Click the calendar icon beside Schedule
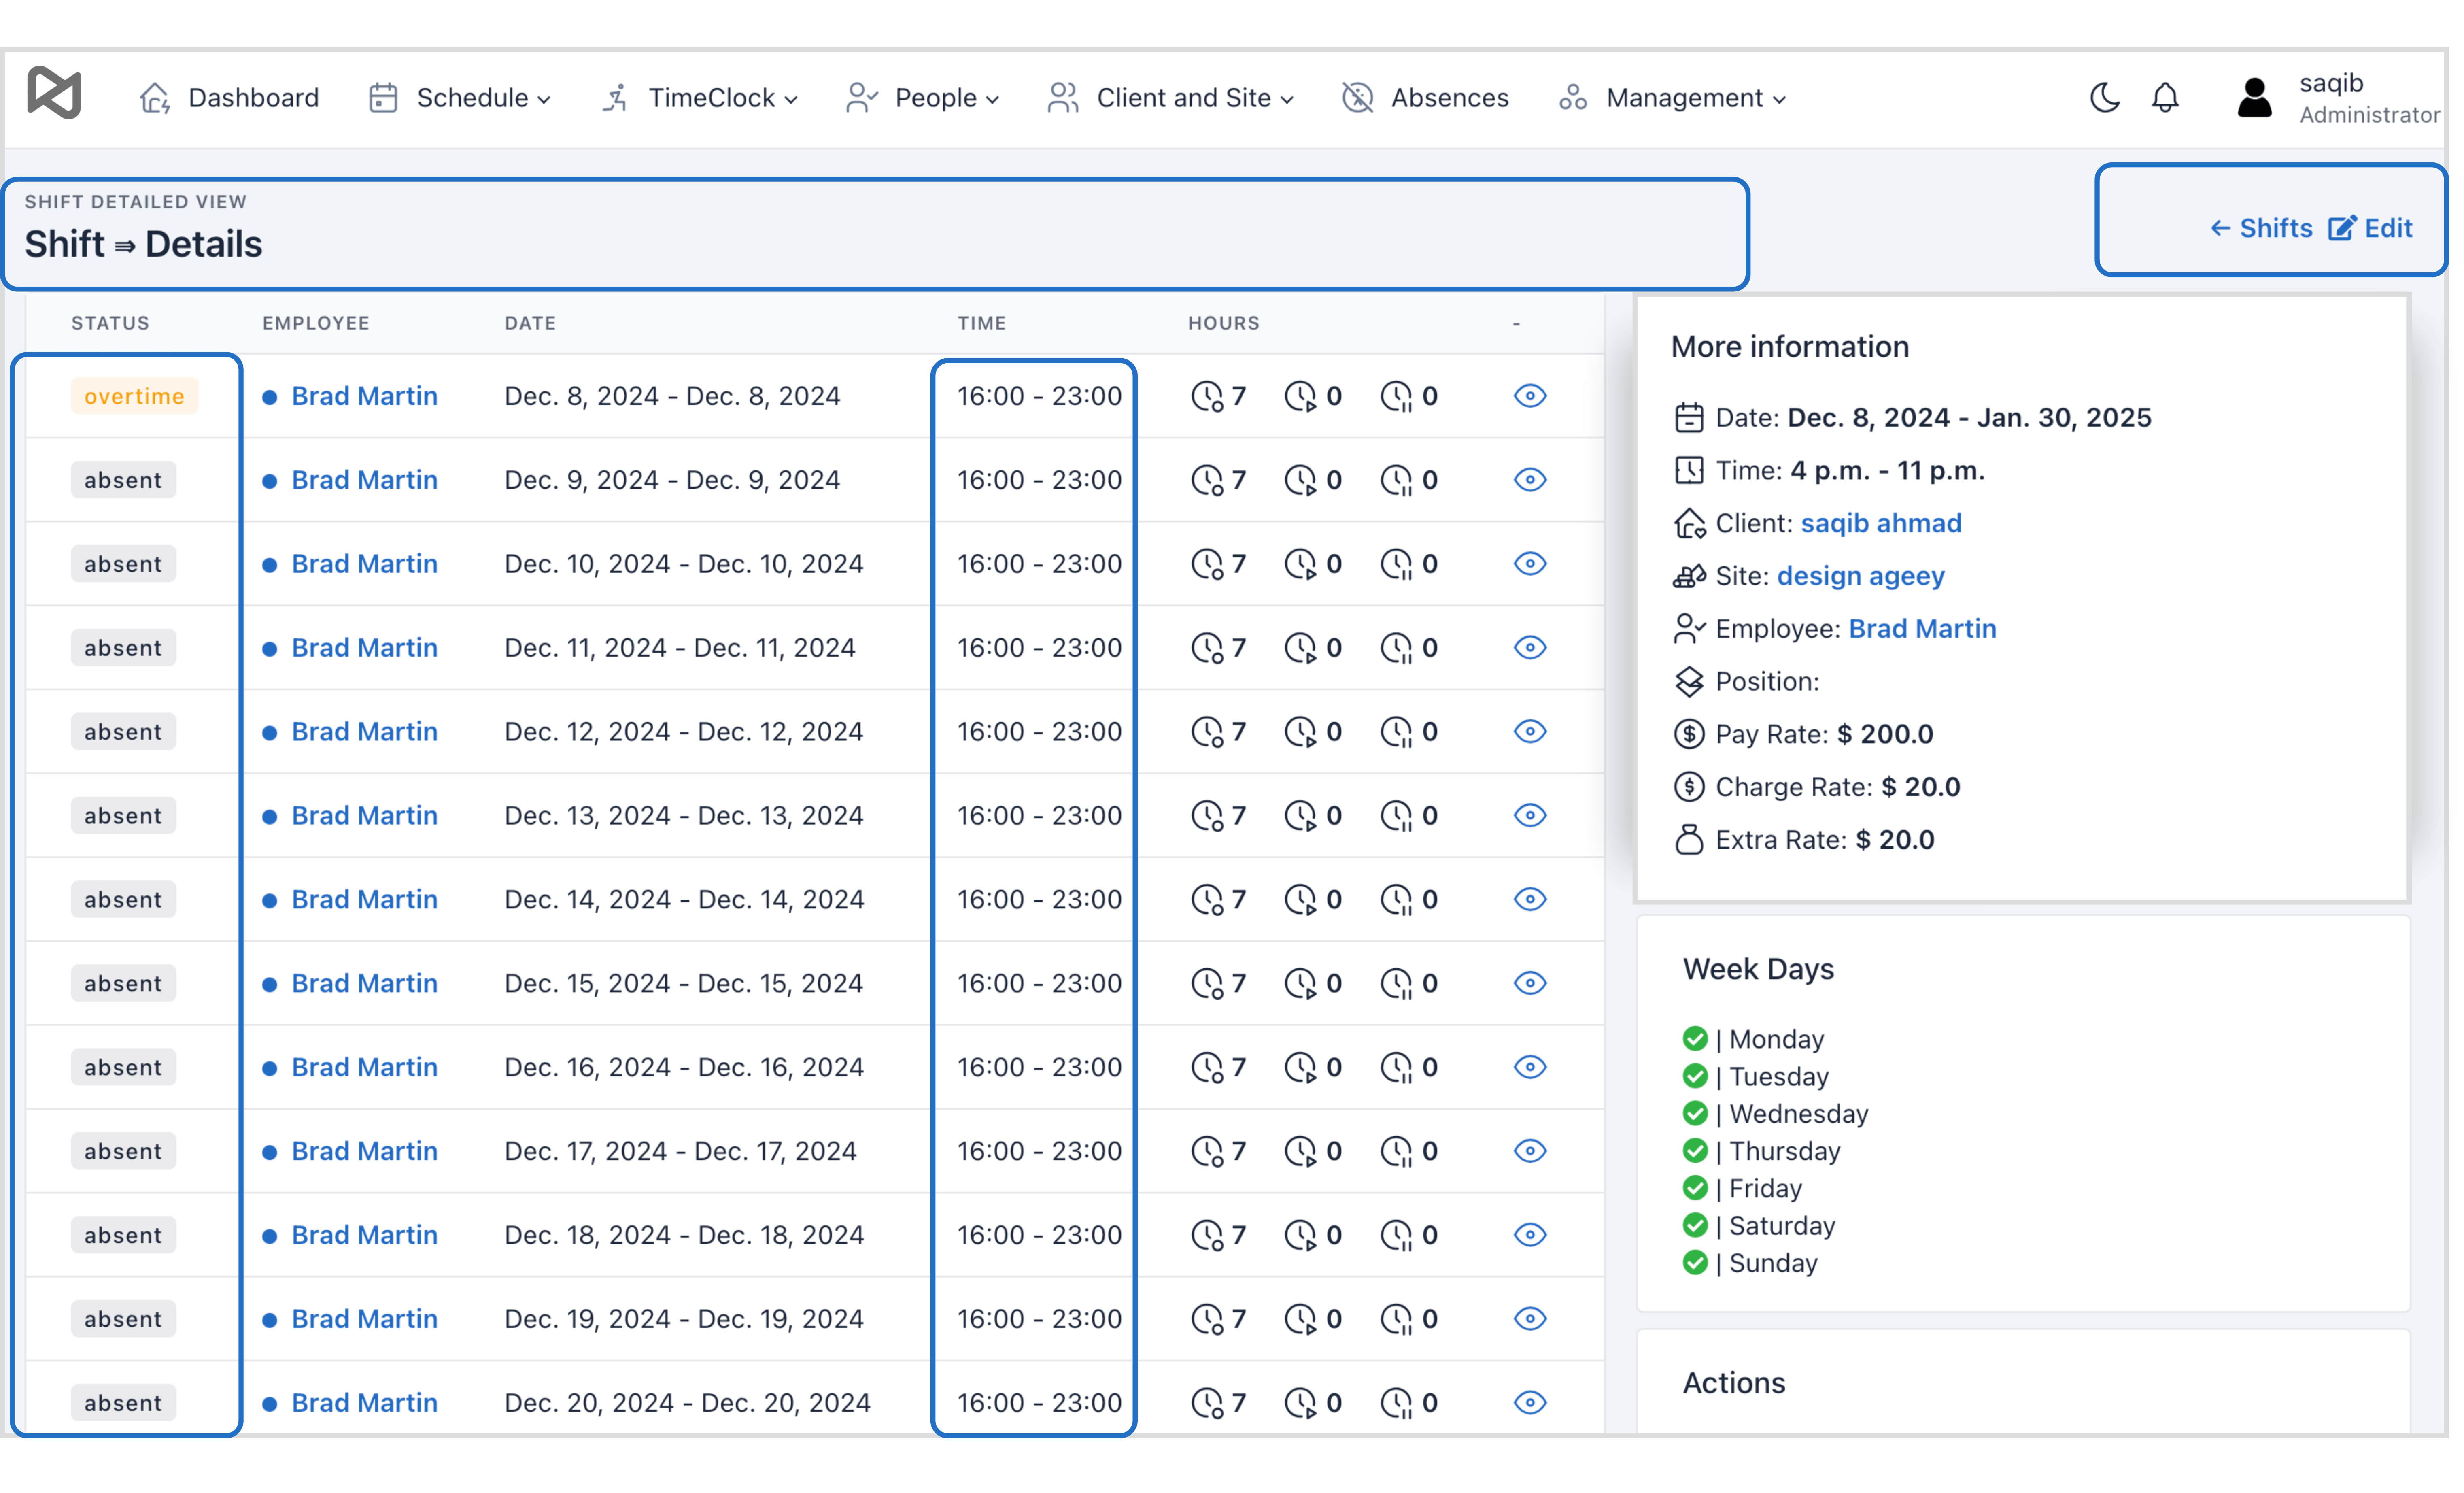This screenshot has width=2464, height=1493. point(383,98)
